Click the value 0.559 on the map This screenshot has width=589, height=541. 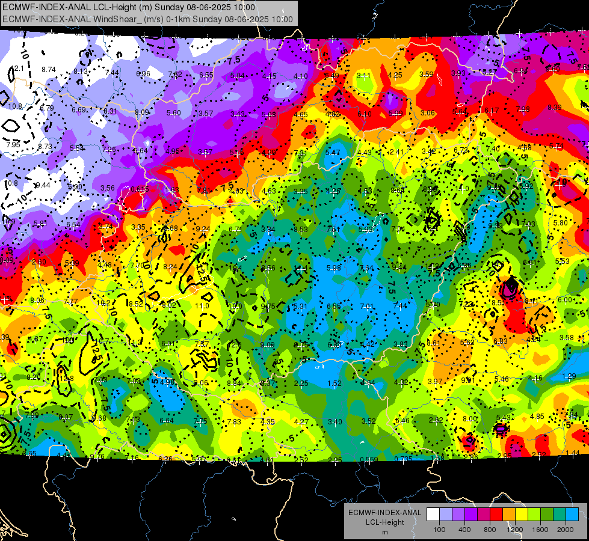[369, 459]
